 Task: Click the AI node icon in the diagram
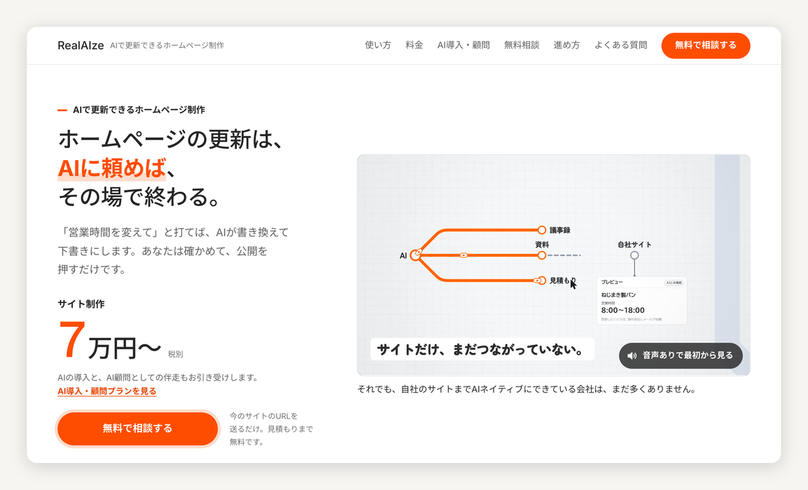click(x=417, y=254)
